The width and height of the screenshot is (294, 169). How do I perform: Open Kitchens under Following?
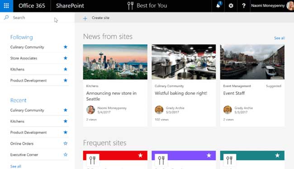[17, 69]
